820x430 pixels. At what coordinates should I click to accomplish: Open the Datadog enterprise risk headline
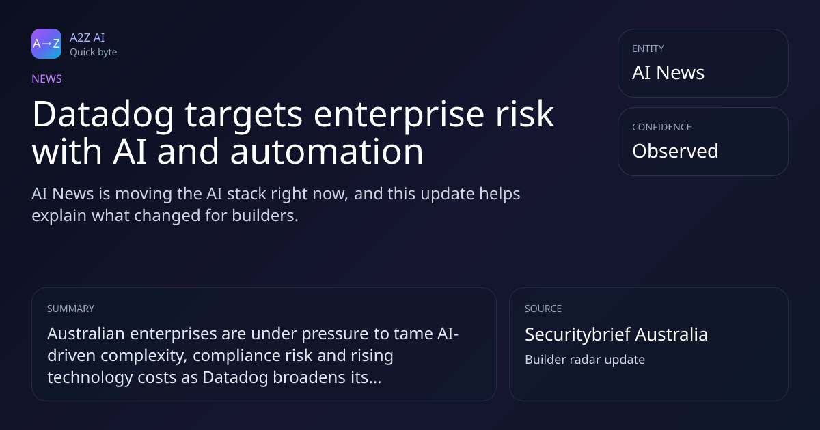coord(292,132)
